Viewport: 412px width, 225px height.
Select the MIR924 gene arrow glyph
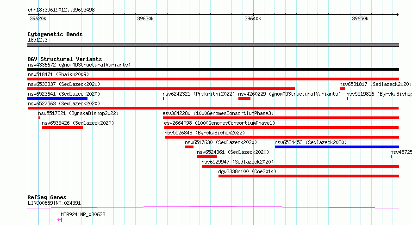click(60, 220)
